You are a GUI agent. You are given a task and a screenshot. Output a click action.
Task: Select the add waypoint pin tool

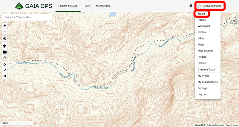point(4,65)
